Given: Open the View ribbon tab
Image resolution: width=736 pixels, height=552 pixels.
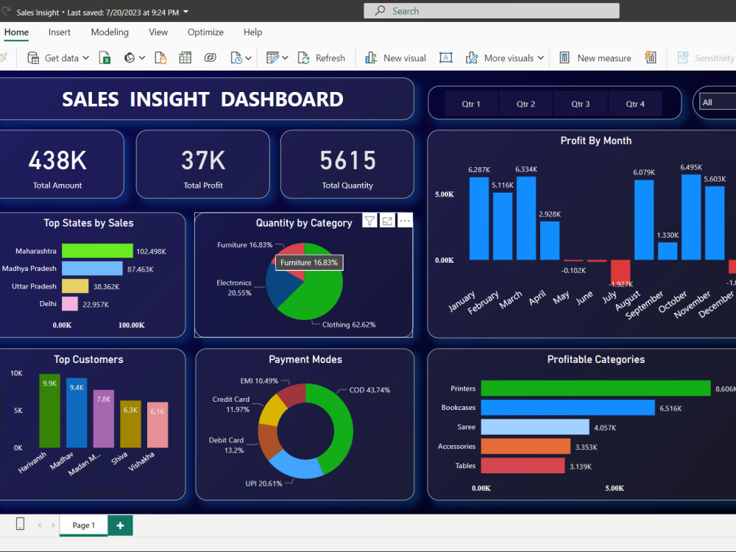Looking at the screenshot, I should 158,32.
